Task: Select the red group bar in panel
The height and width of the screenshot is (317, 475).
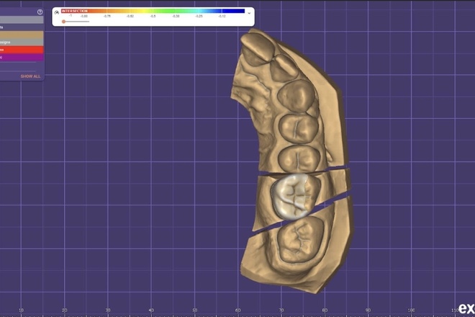Action: (x=22, y=50)
